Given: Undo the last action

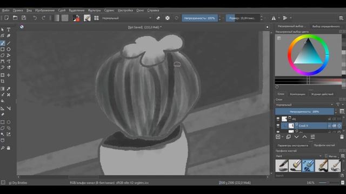Looking at the screenshot, I should pyautogui.click(x=35, y=18).
